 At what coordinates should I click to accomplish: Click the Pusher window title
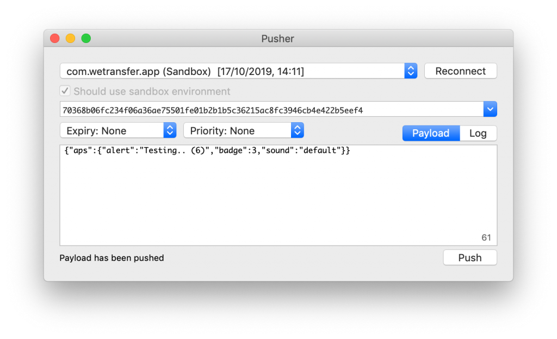[277, 39]
